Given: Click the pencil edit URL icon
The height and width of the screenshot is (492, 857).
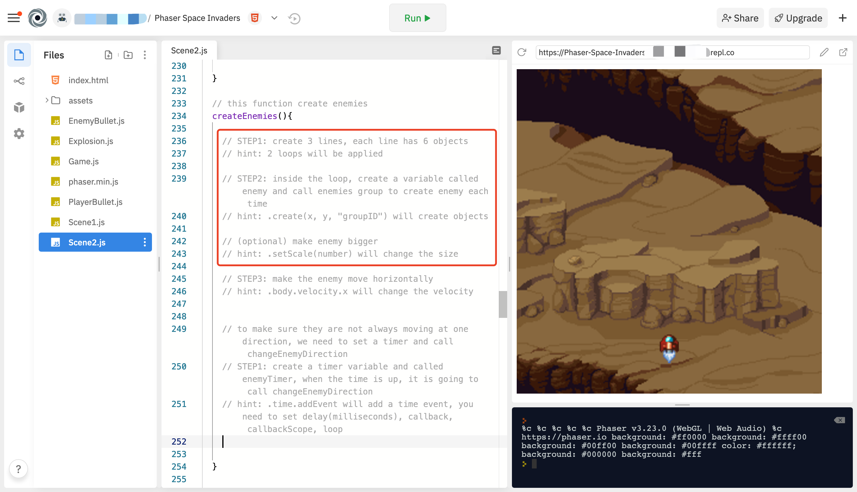Looking at the screenshot, I should pos(824,52).
